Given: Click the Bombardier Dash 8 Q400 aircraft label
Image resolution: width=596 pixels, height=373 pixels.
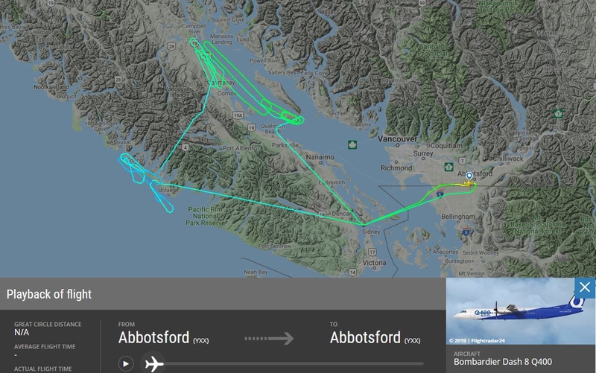Looking at the screenshot, I should (x=503, y=362).
